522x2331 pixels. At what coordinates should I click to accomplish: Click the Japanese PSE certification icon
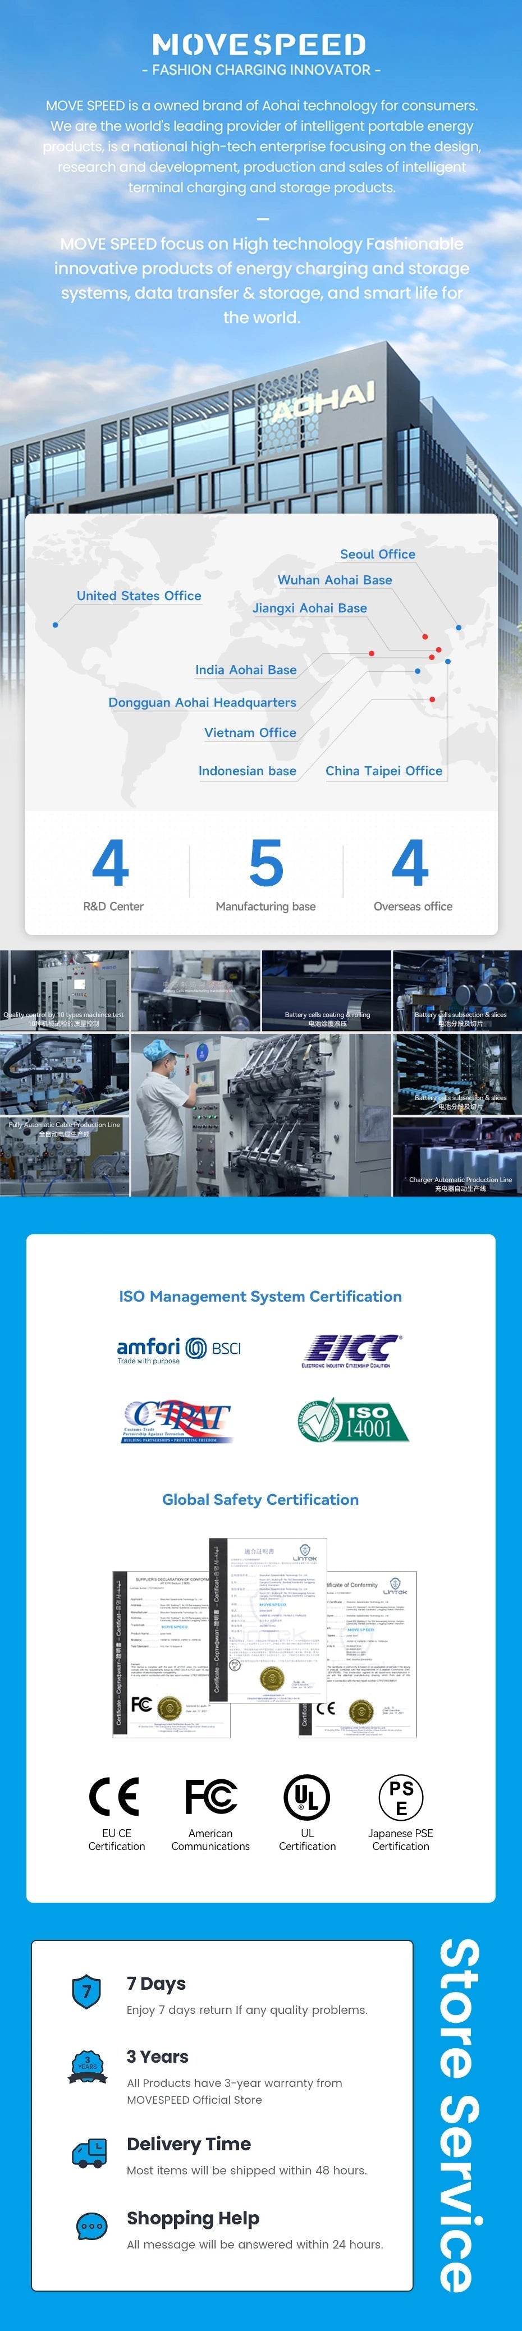coord(401,1797)
